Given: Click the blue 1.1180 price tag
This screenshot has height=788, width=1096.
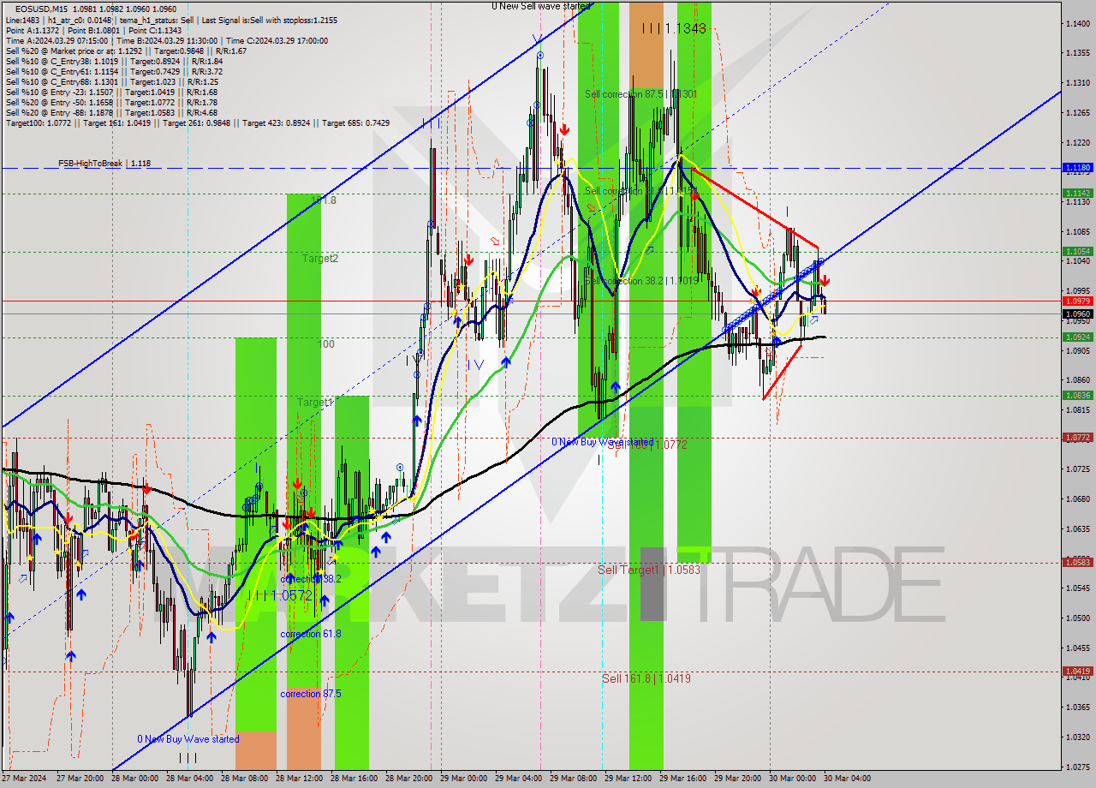Looking at the screenshot, I should click(x=1077, y=168).
